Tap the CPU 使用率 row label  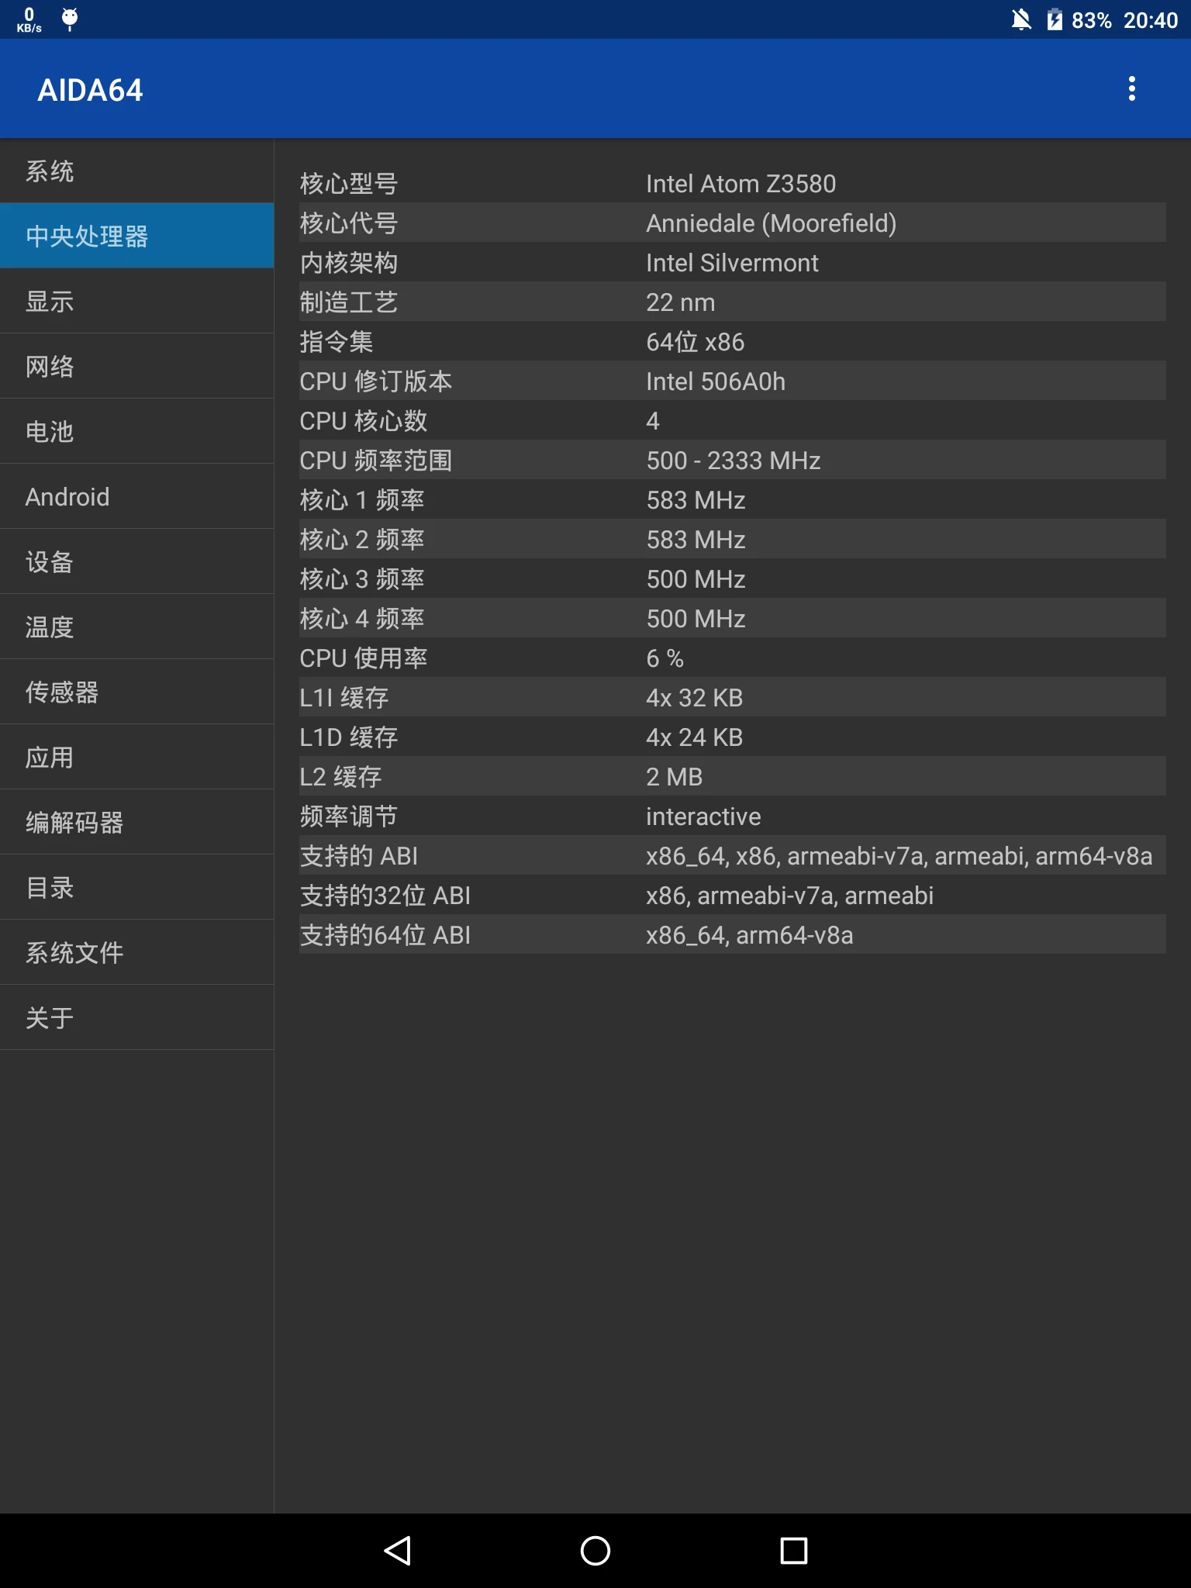[x=363, y=658]
